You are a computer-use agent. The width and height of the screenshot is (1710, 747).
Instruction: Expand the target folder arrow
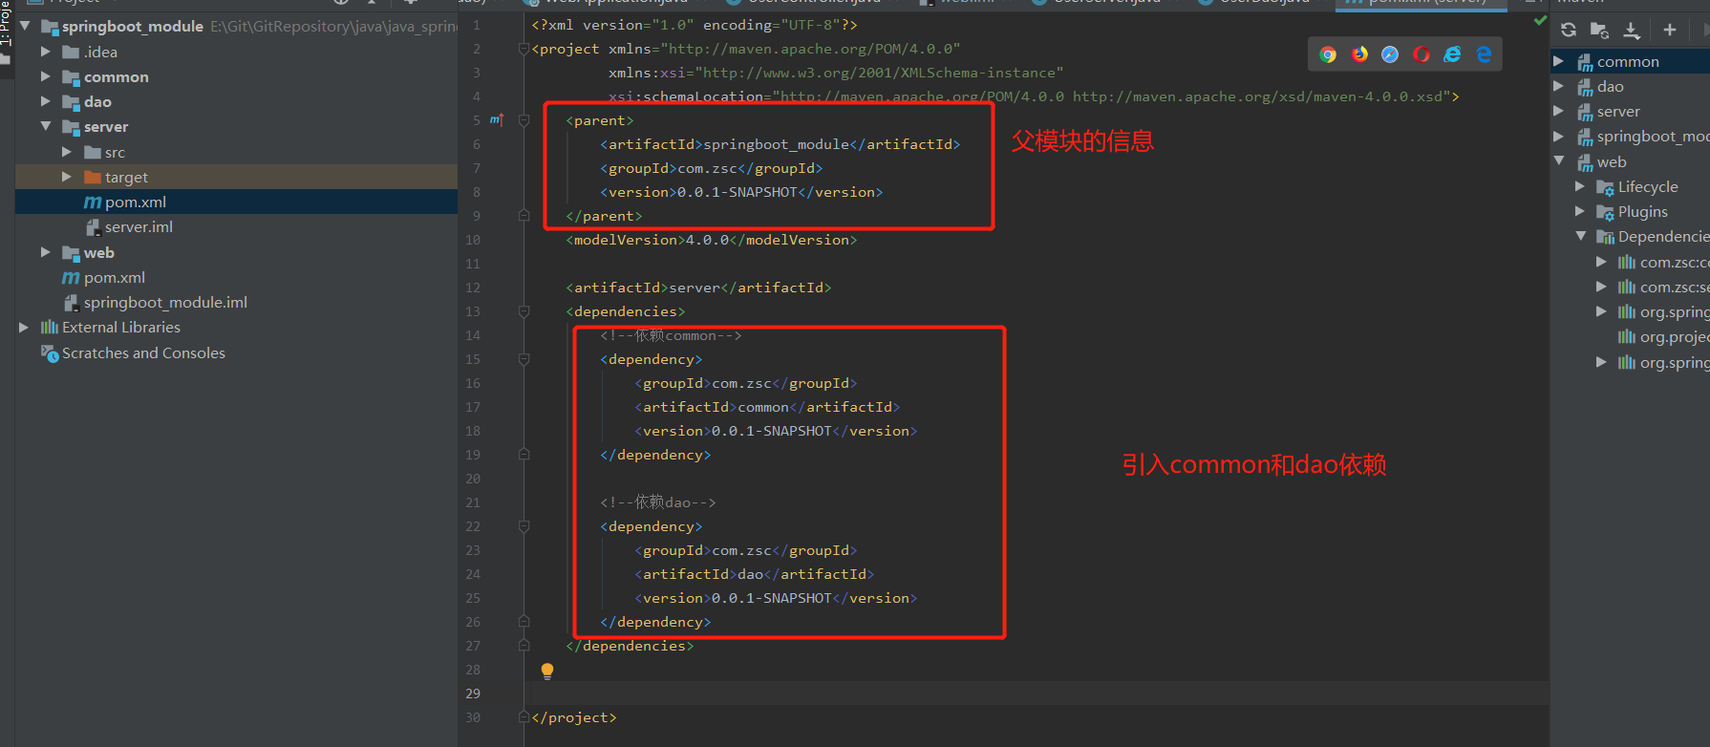(66, 177)
